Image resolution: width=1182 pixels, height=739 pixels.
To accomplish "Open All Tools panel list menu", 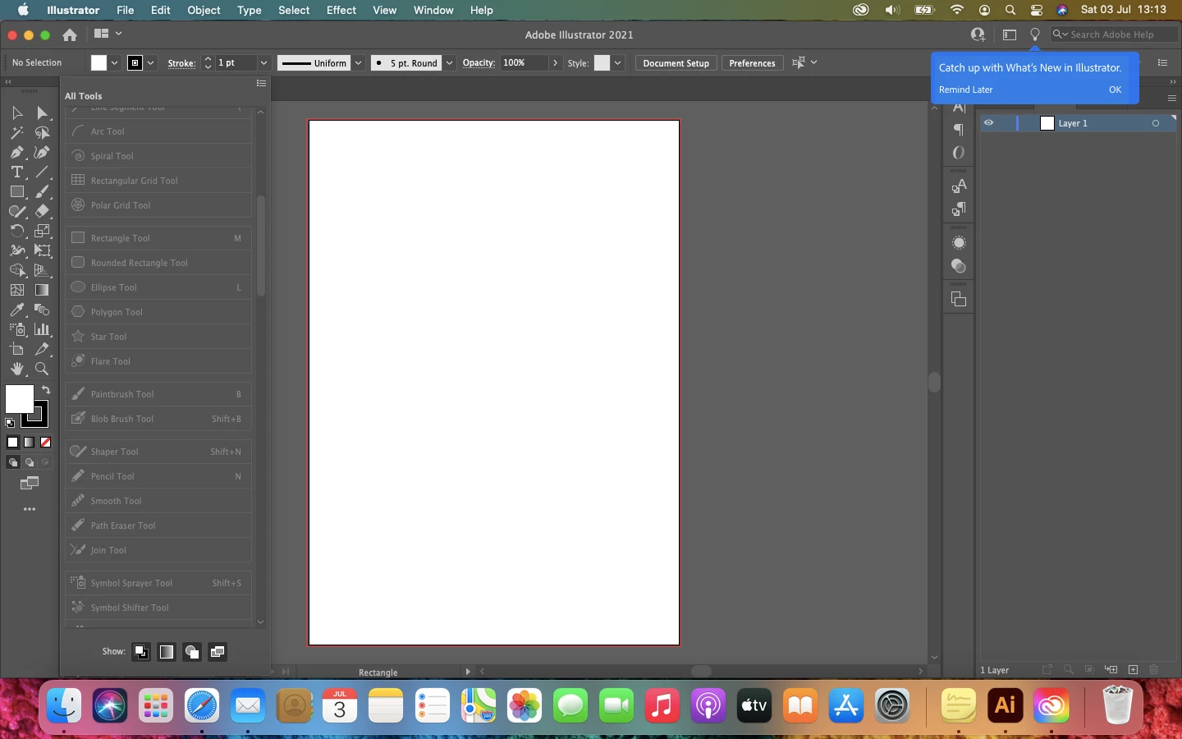I will coord(261,84).
